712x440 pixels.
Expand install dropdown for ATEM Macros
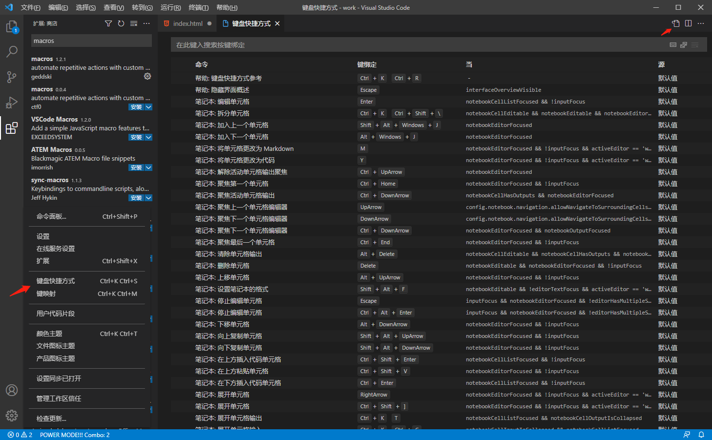148,168
